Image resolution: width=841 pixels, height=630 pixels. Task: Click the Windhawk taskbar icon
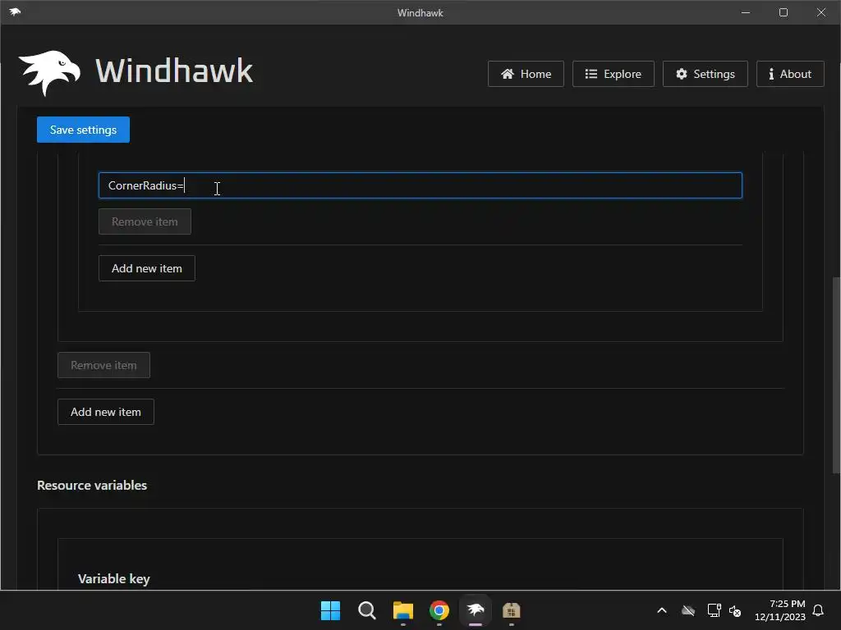click(x=476, y=610)
